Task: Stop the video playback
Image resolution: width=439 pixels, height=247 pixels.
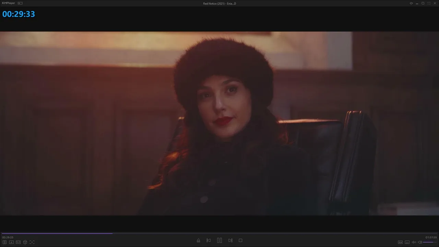Action: click(x=240, y=240)
